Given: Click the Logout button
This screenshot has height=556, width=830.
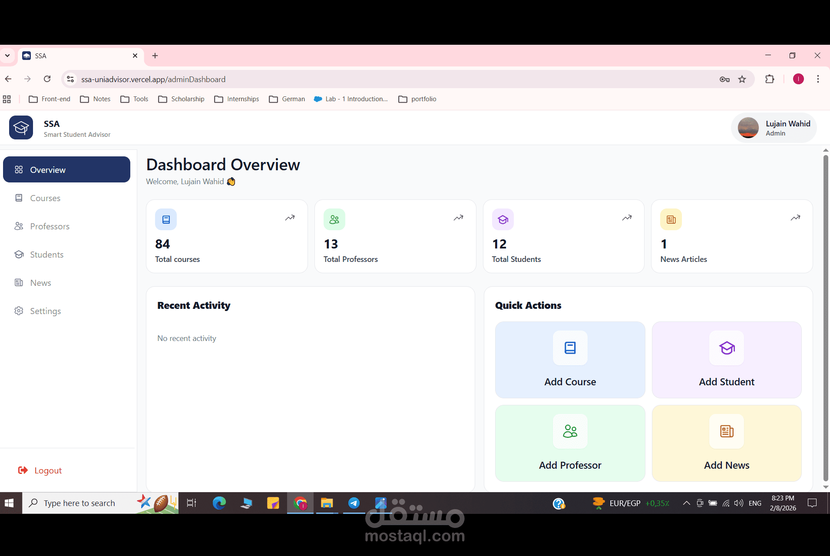Looking at the screenshot, I should click(40, 470).
